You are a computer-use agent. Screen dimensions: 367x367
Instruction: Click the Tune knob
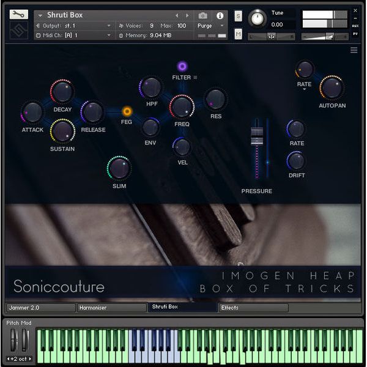pos(257,18)
